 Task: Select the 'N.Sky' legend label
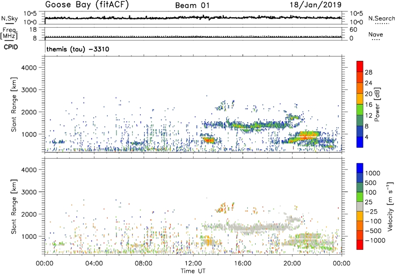(x=9, y=18)
